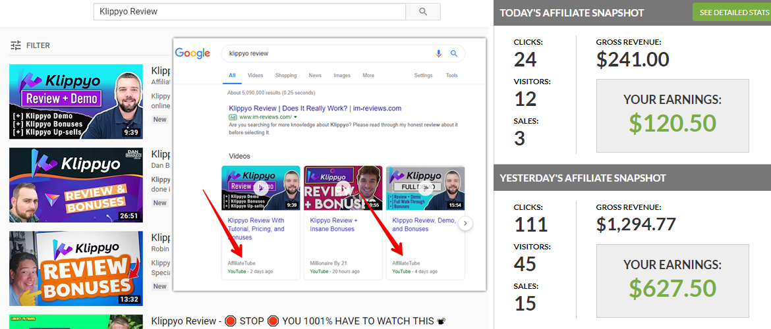This screenshot has width=771, height=329.
Task: Click Google voice search microphone icon
Action: click(x=439, y=53)
